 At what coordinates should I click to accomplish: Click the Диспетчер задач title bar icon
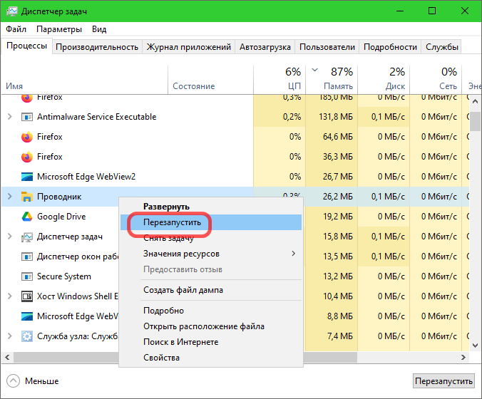(11, 11)
